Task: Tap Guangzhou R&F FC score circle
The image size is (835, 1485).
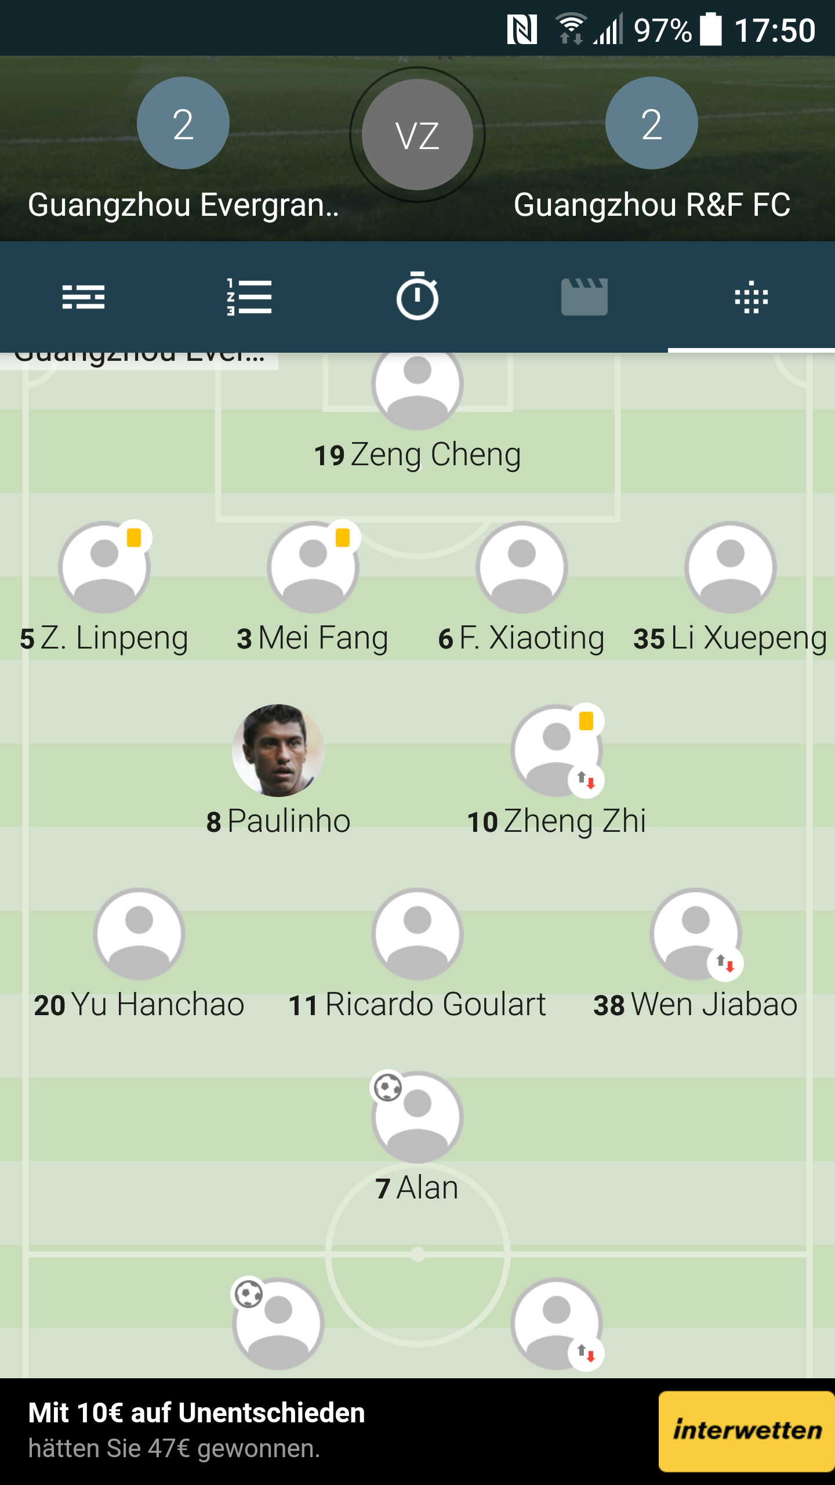Action: pos(652,123)
